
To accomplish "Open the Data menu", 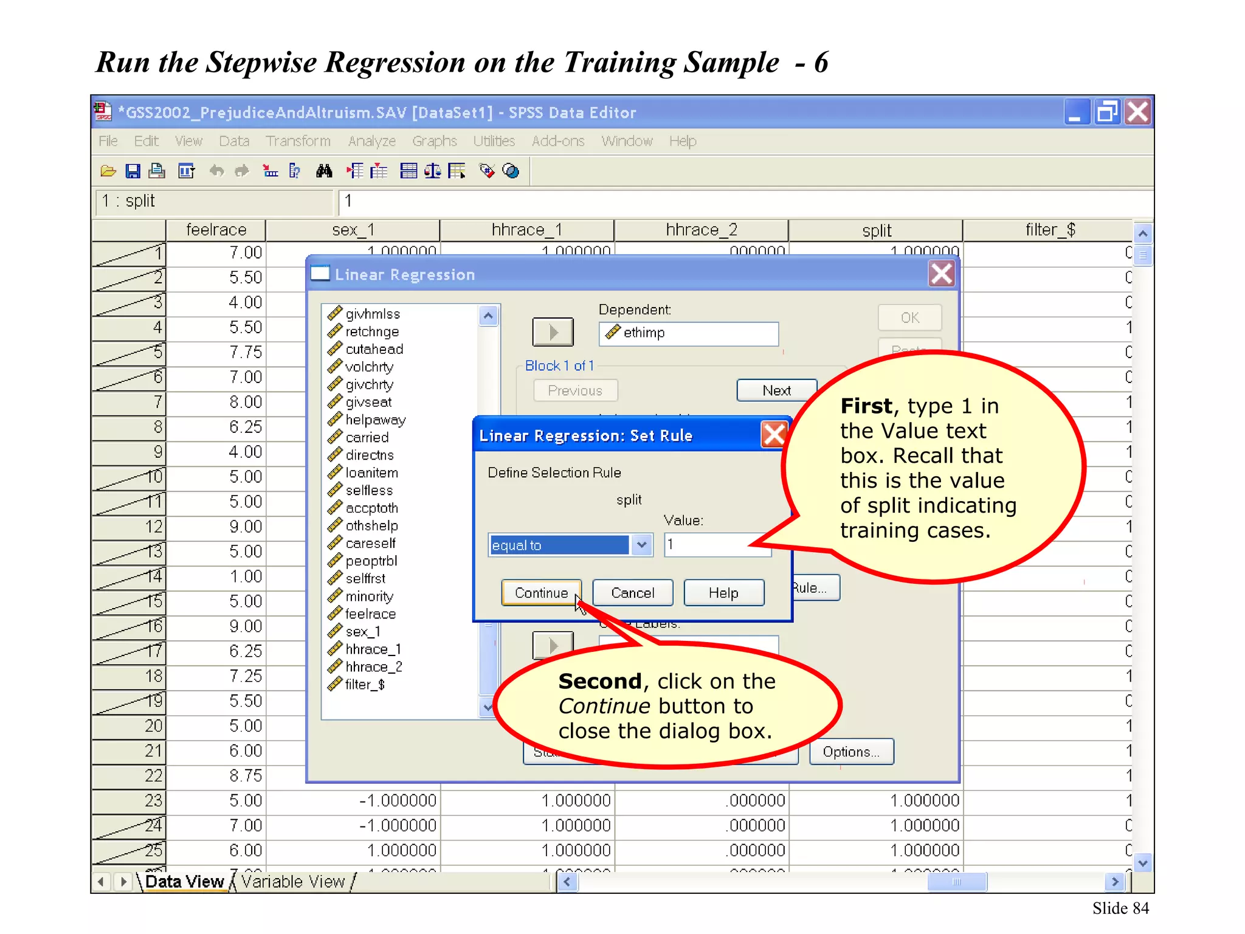I will tap(234, 141).
